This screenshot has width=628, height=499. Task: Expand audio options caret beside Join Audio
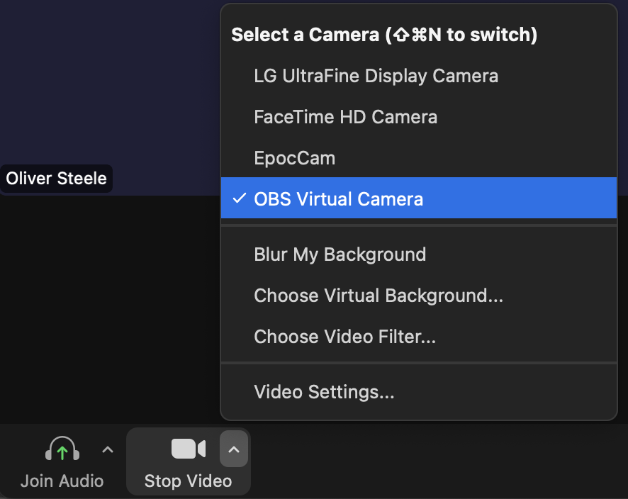pyautogui.click(x=108, y=449)
